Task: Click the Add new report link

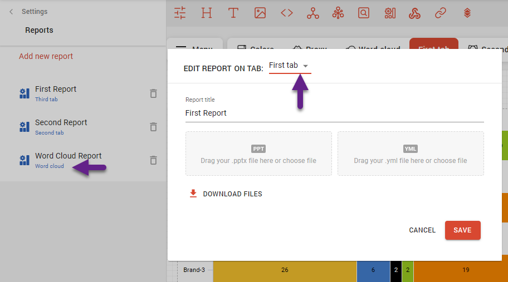Action: [x=46, y=56]
